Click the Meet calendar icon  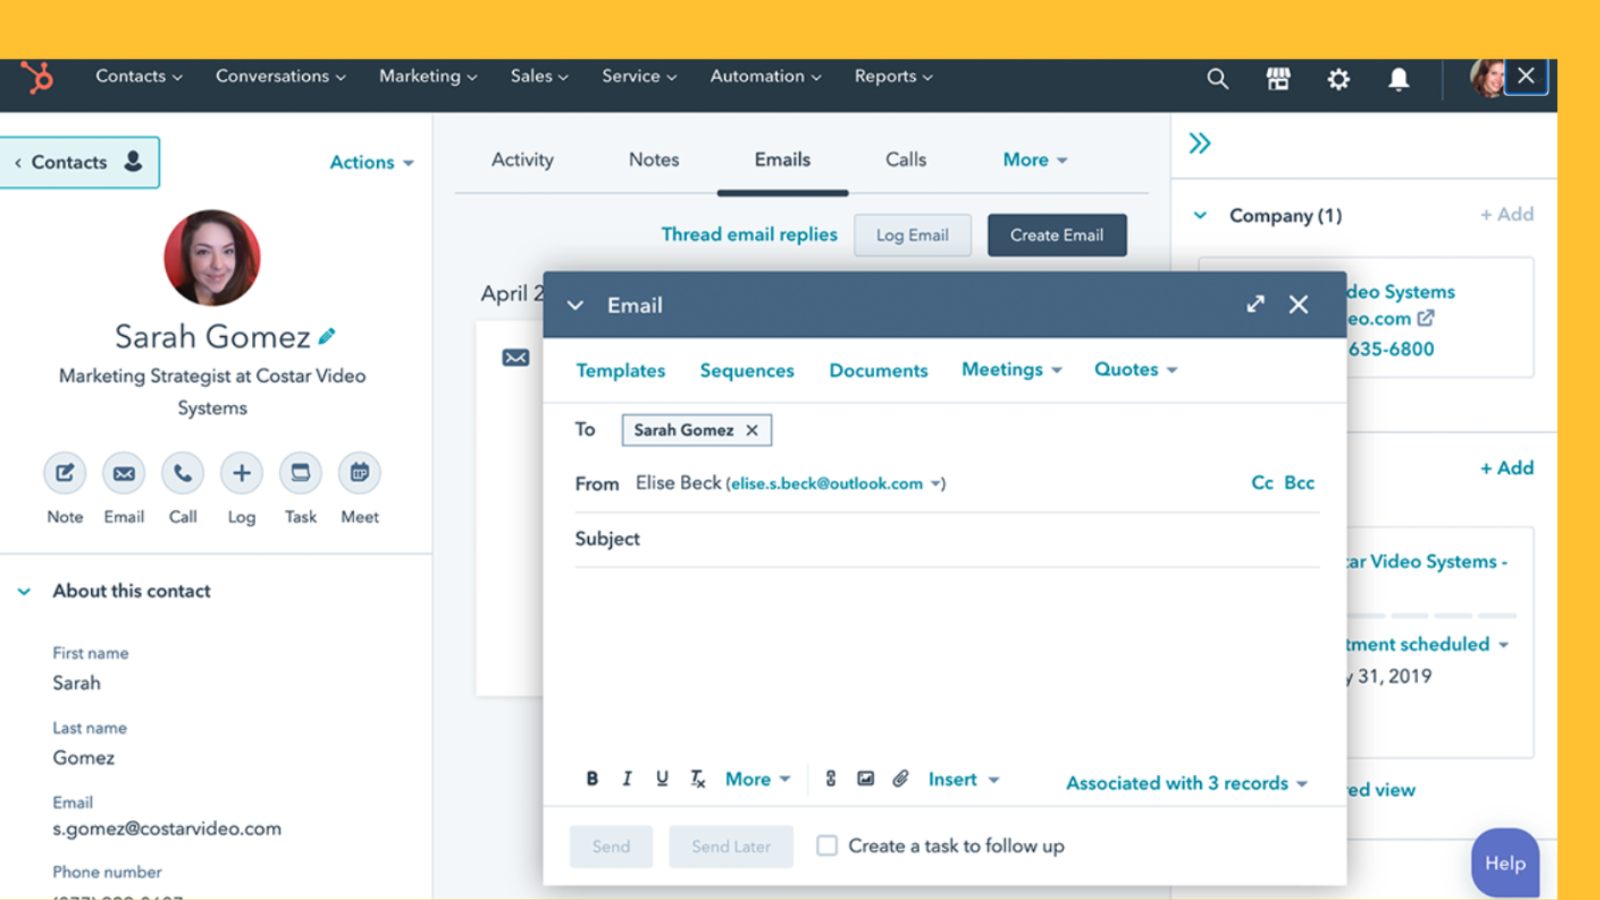[x=359, y=473]
